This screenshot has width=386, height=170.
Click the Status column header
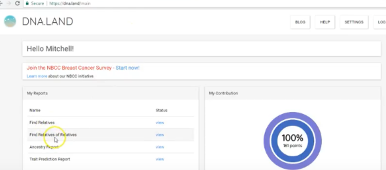(161, 110)
